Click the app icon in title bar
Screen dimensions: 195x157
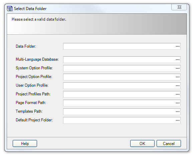point(10,9)
